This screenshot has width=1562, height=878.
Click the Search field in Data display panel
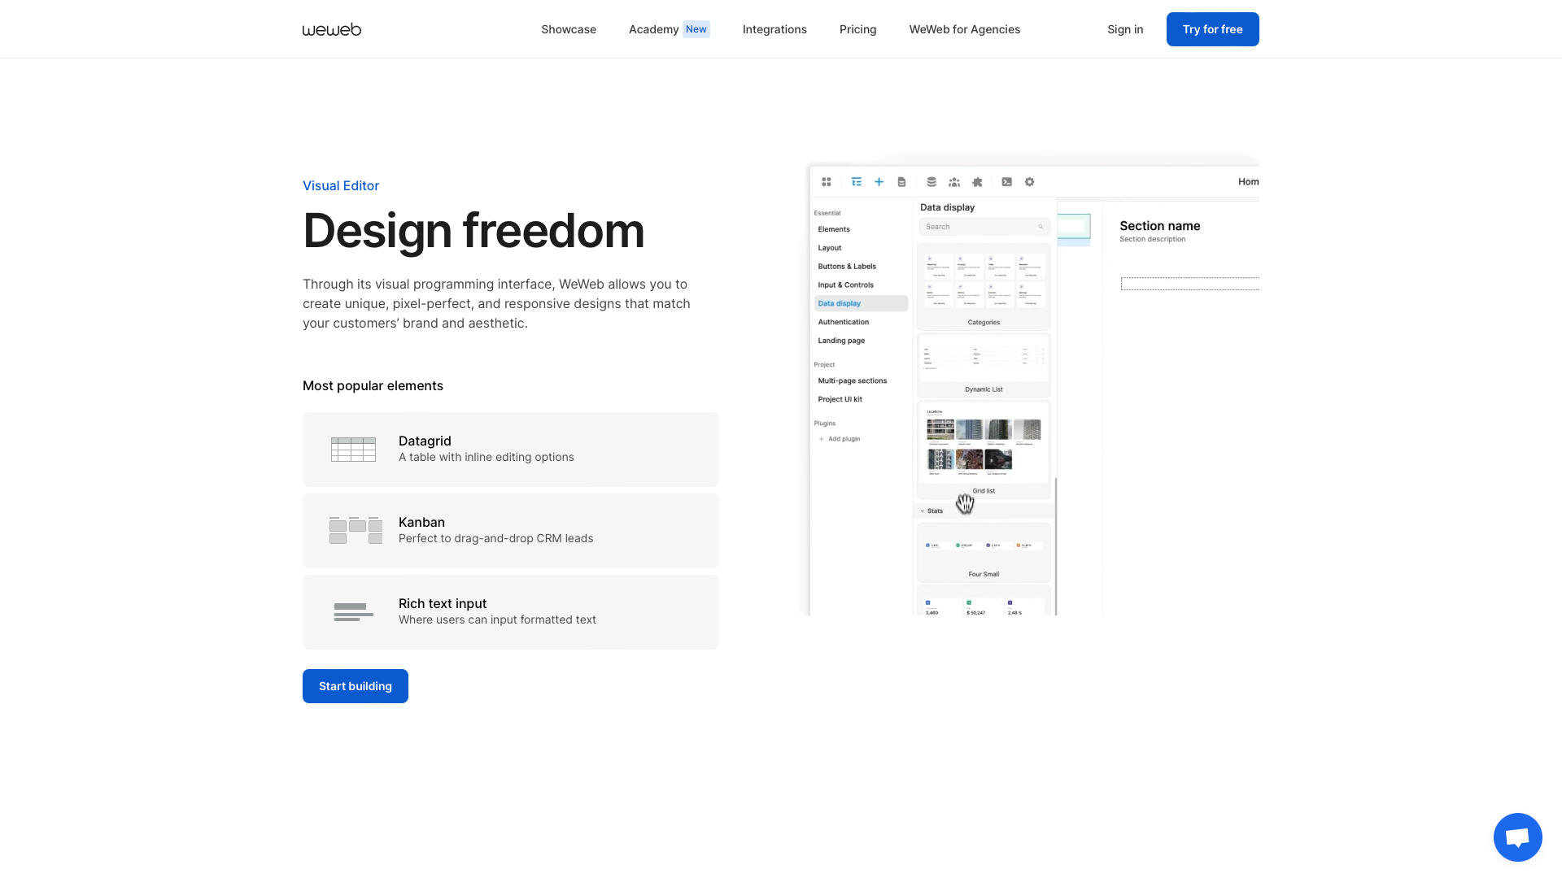pos(984,227)
